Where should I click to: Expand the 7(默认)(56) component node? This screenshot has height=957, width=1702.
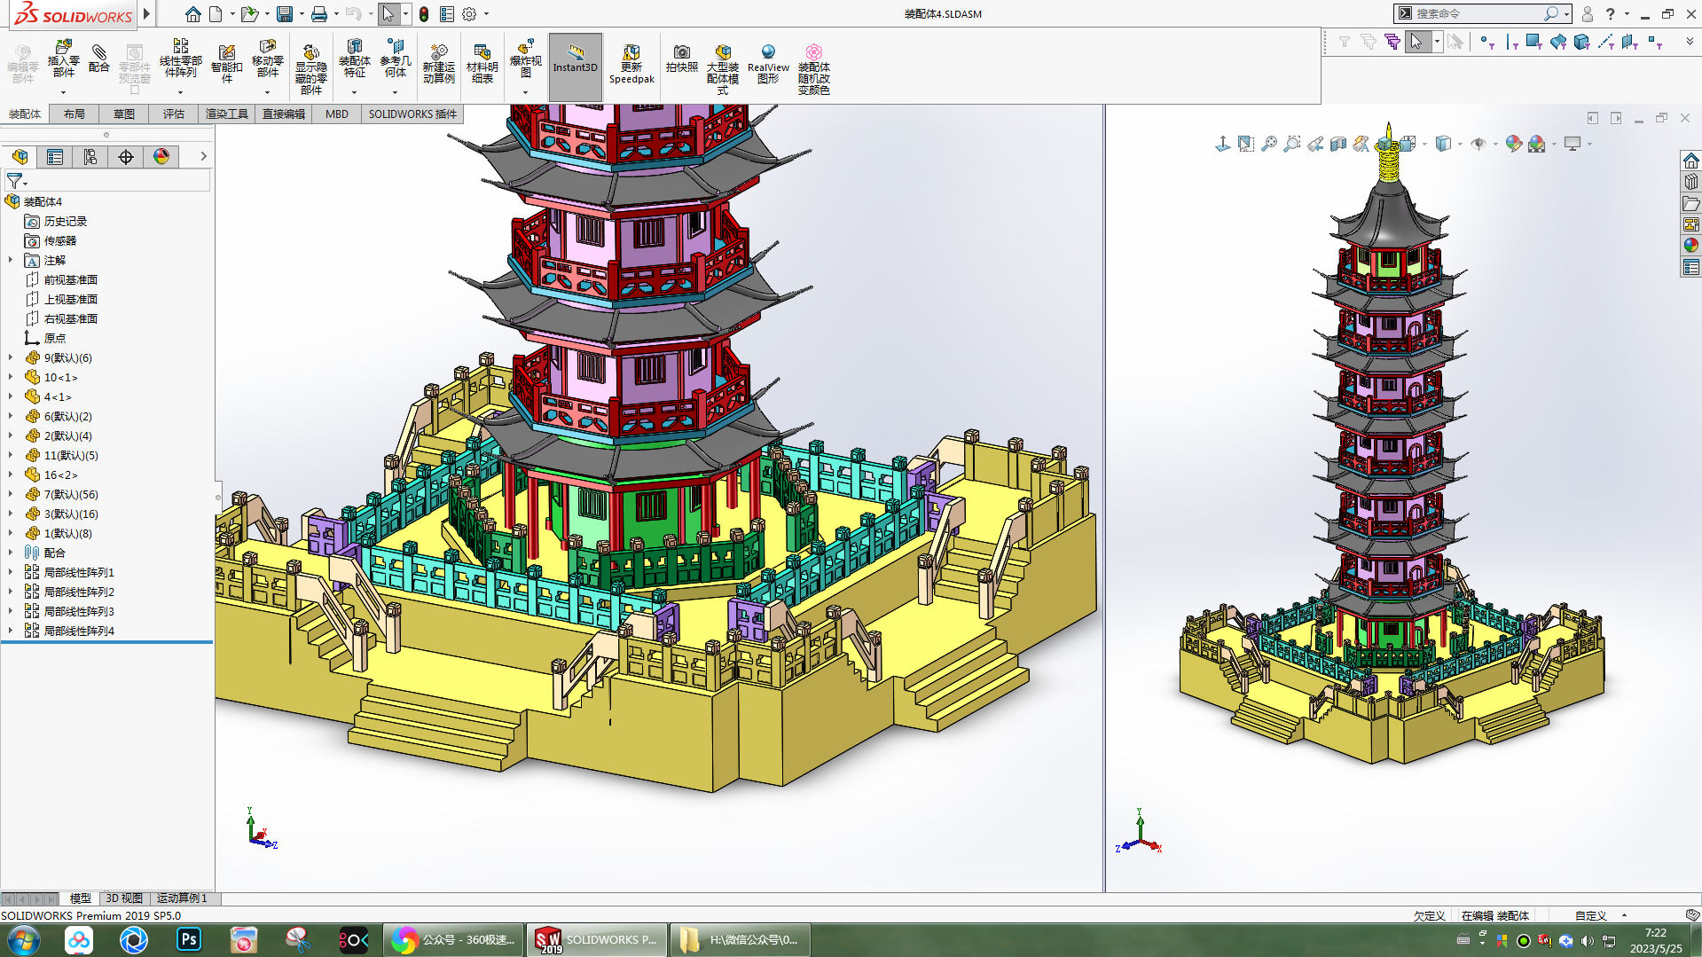[11, 494]
